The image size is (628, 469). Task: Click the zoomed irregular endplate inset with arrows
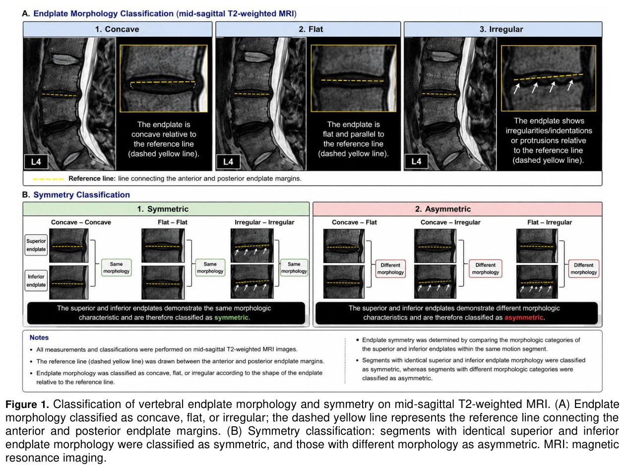coord(548,78)
